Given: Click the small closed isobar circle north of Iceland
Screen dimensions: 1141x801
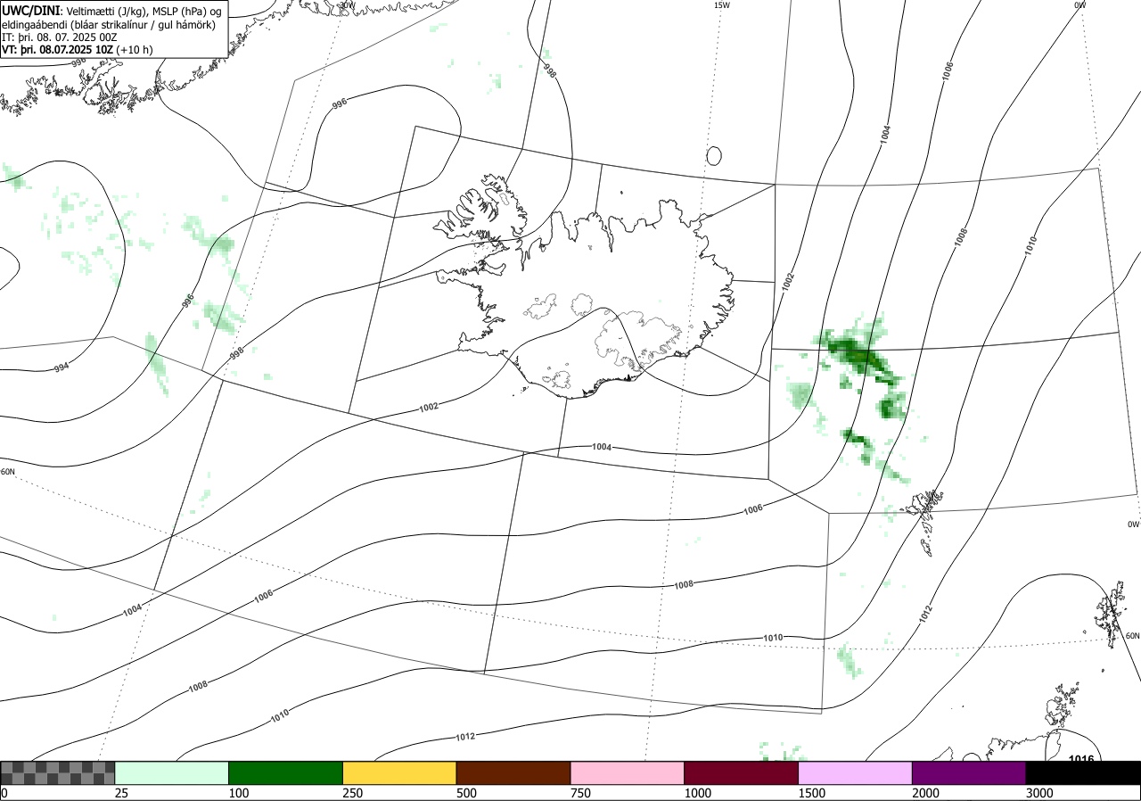Looking at the screenshot, I should 713,156.
